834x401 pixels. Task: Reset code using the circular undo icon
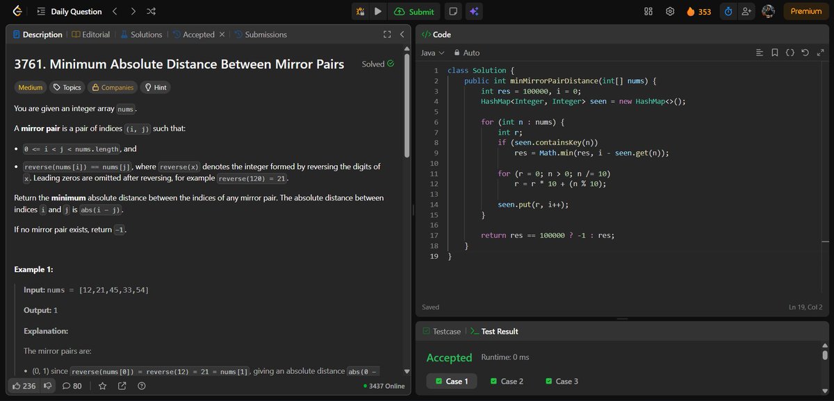point(804,52)
